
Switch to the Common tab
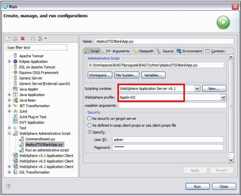(x=215, y=51)
